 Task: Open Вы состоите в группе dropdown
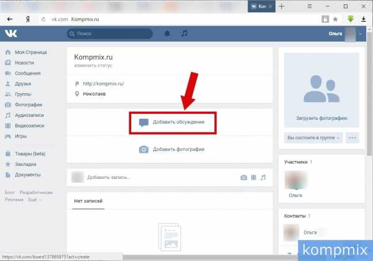tap(313, 137)
